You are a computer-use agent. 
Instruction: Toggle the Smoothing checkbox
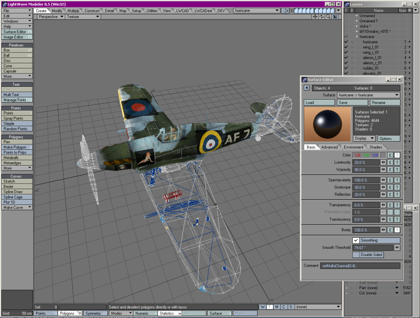click(356, 240)
